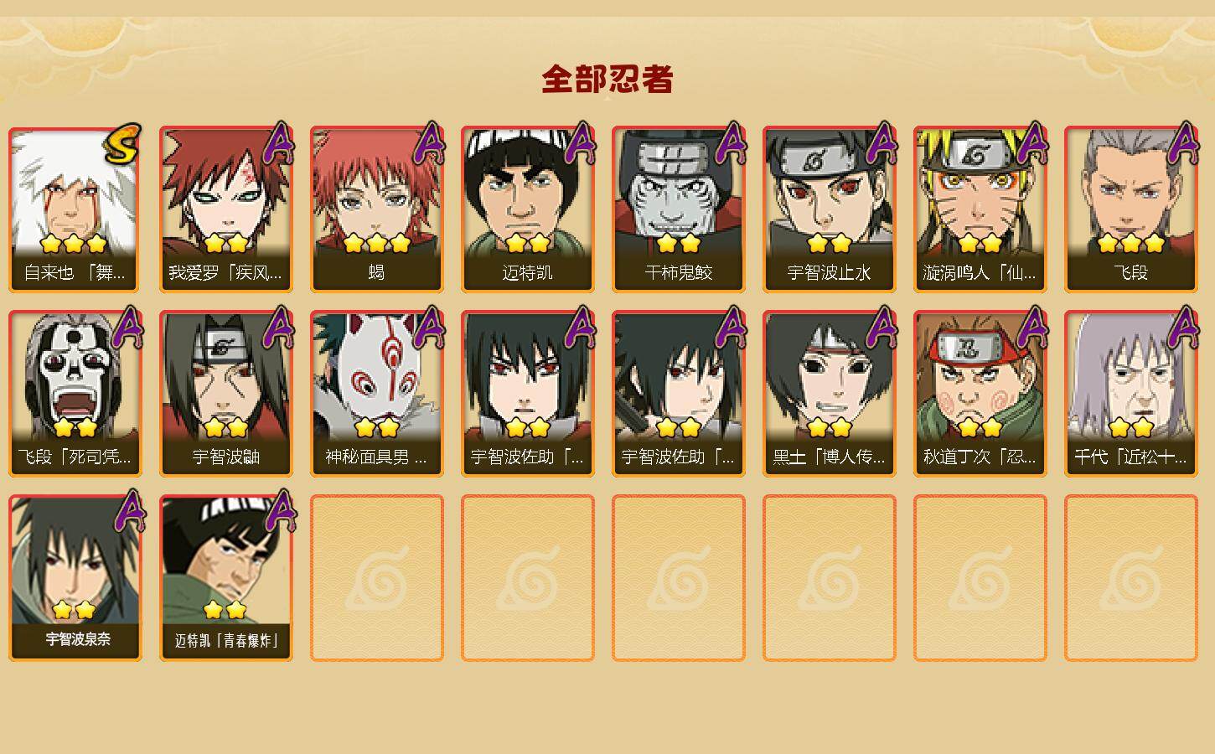This screenshot has height=754, width=1215.
Task: Pick the 漩涡鸣人「仙 ninja card
Action: [980, 209]
